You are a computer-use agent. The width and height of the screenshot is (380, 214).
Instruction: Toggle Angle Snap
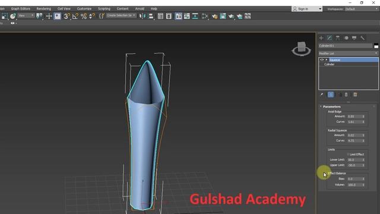pyautogui.click(x=75, y=16)
